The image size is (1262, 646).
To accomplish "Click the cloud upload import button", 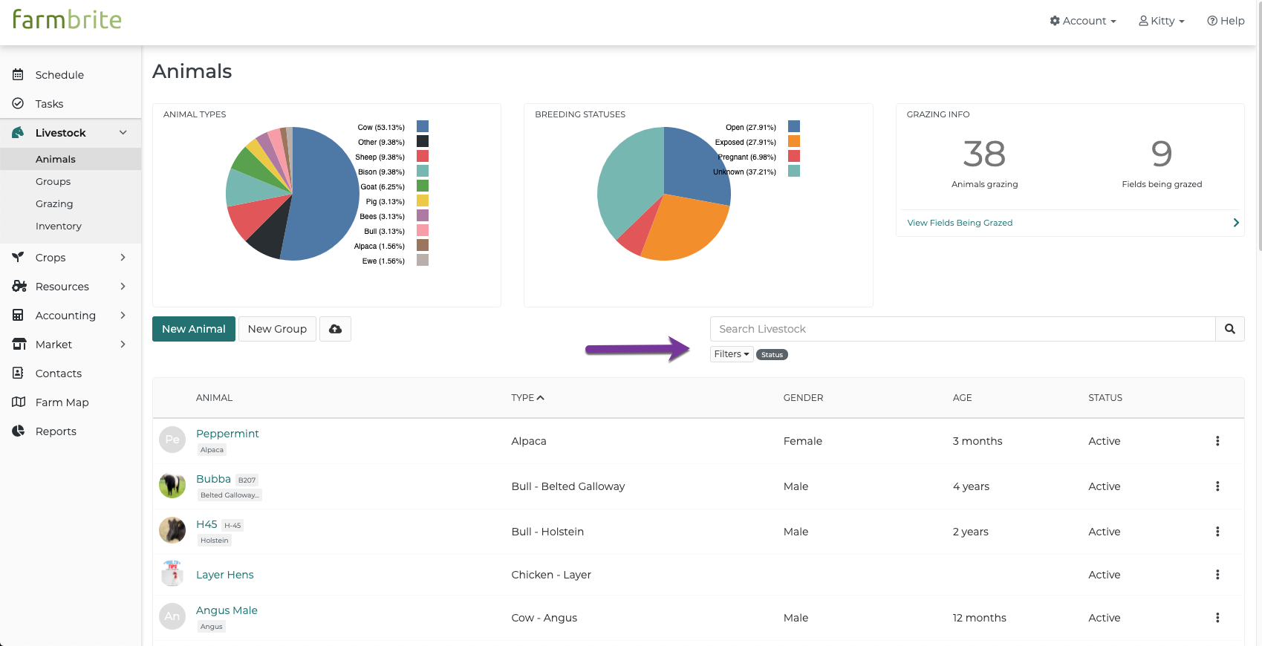I will 335,329.
